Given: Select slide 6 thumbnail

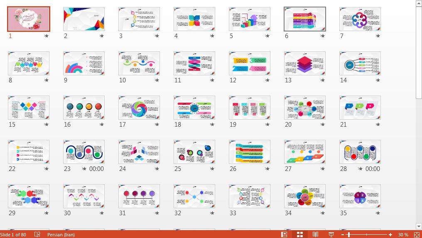Looking at the screenshot, I should click(x=304, y=19).
